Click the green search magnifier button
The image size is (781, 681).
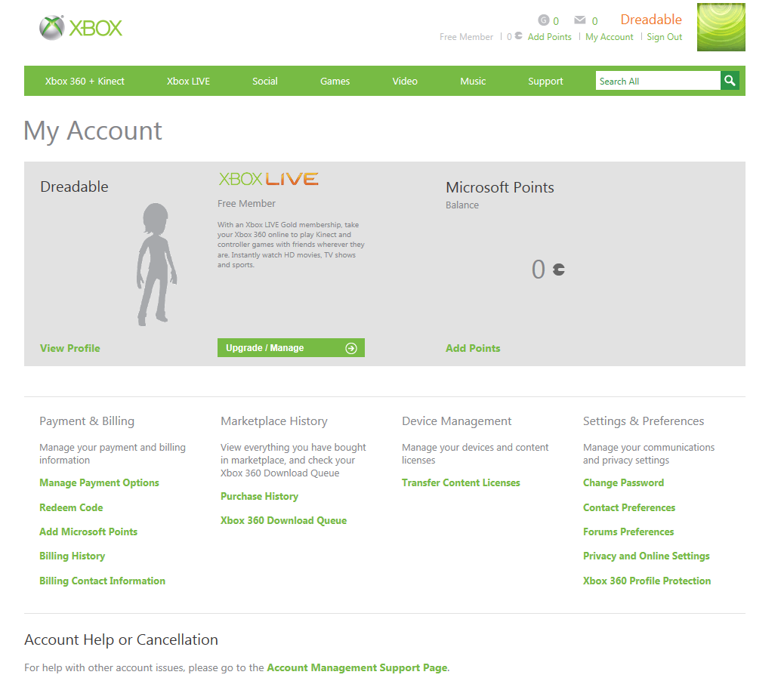pos(730,81)
